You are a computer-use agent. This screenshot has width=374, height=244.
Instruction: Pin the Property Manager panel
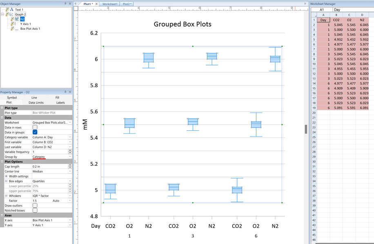coord(65,92)
